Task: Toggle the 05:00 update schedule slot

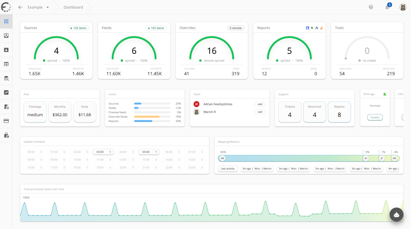Action: pyautogui.click(x=149, y=152)
